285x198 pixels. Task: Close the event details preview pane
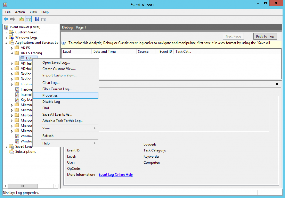(277, 84)
